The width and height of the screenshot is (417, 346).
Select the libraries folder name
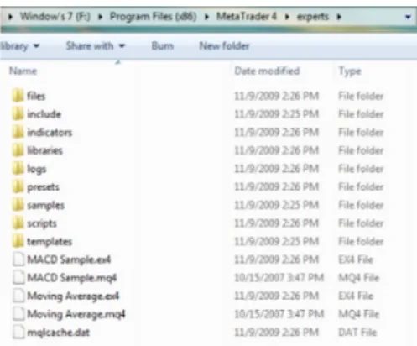[44, 150]
